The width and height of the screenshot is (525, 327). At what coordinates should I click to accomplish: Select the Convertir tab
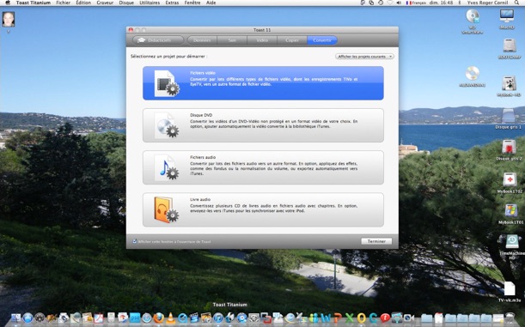tap(322, 40)
